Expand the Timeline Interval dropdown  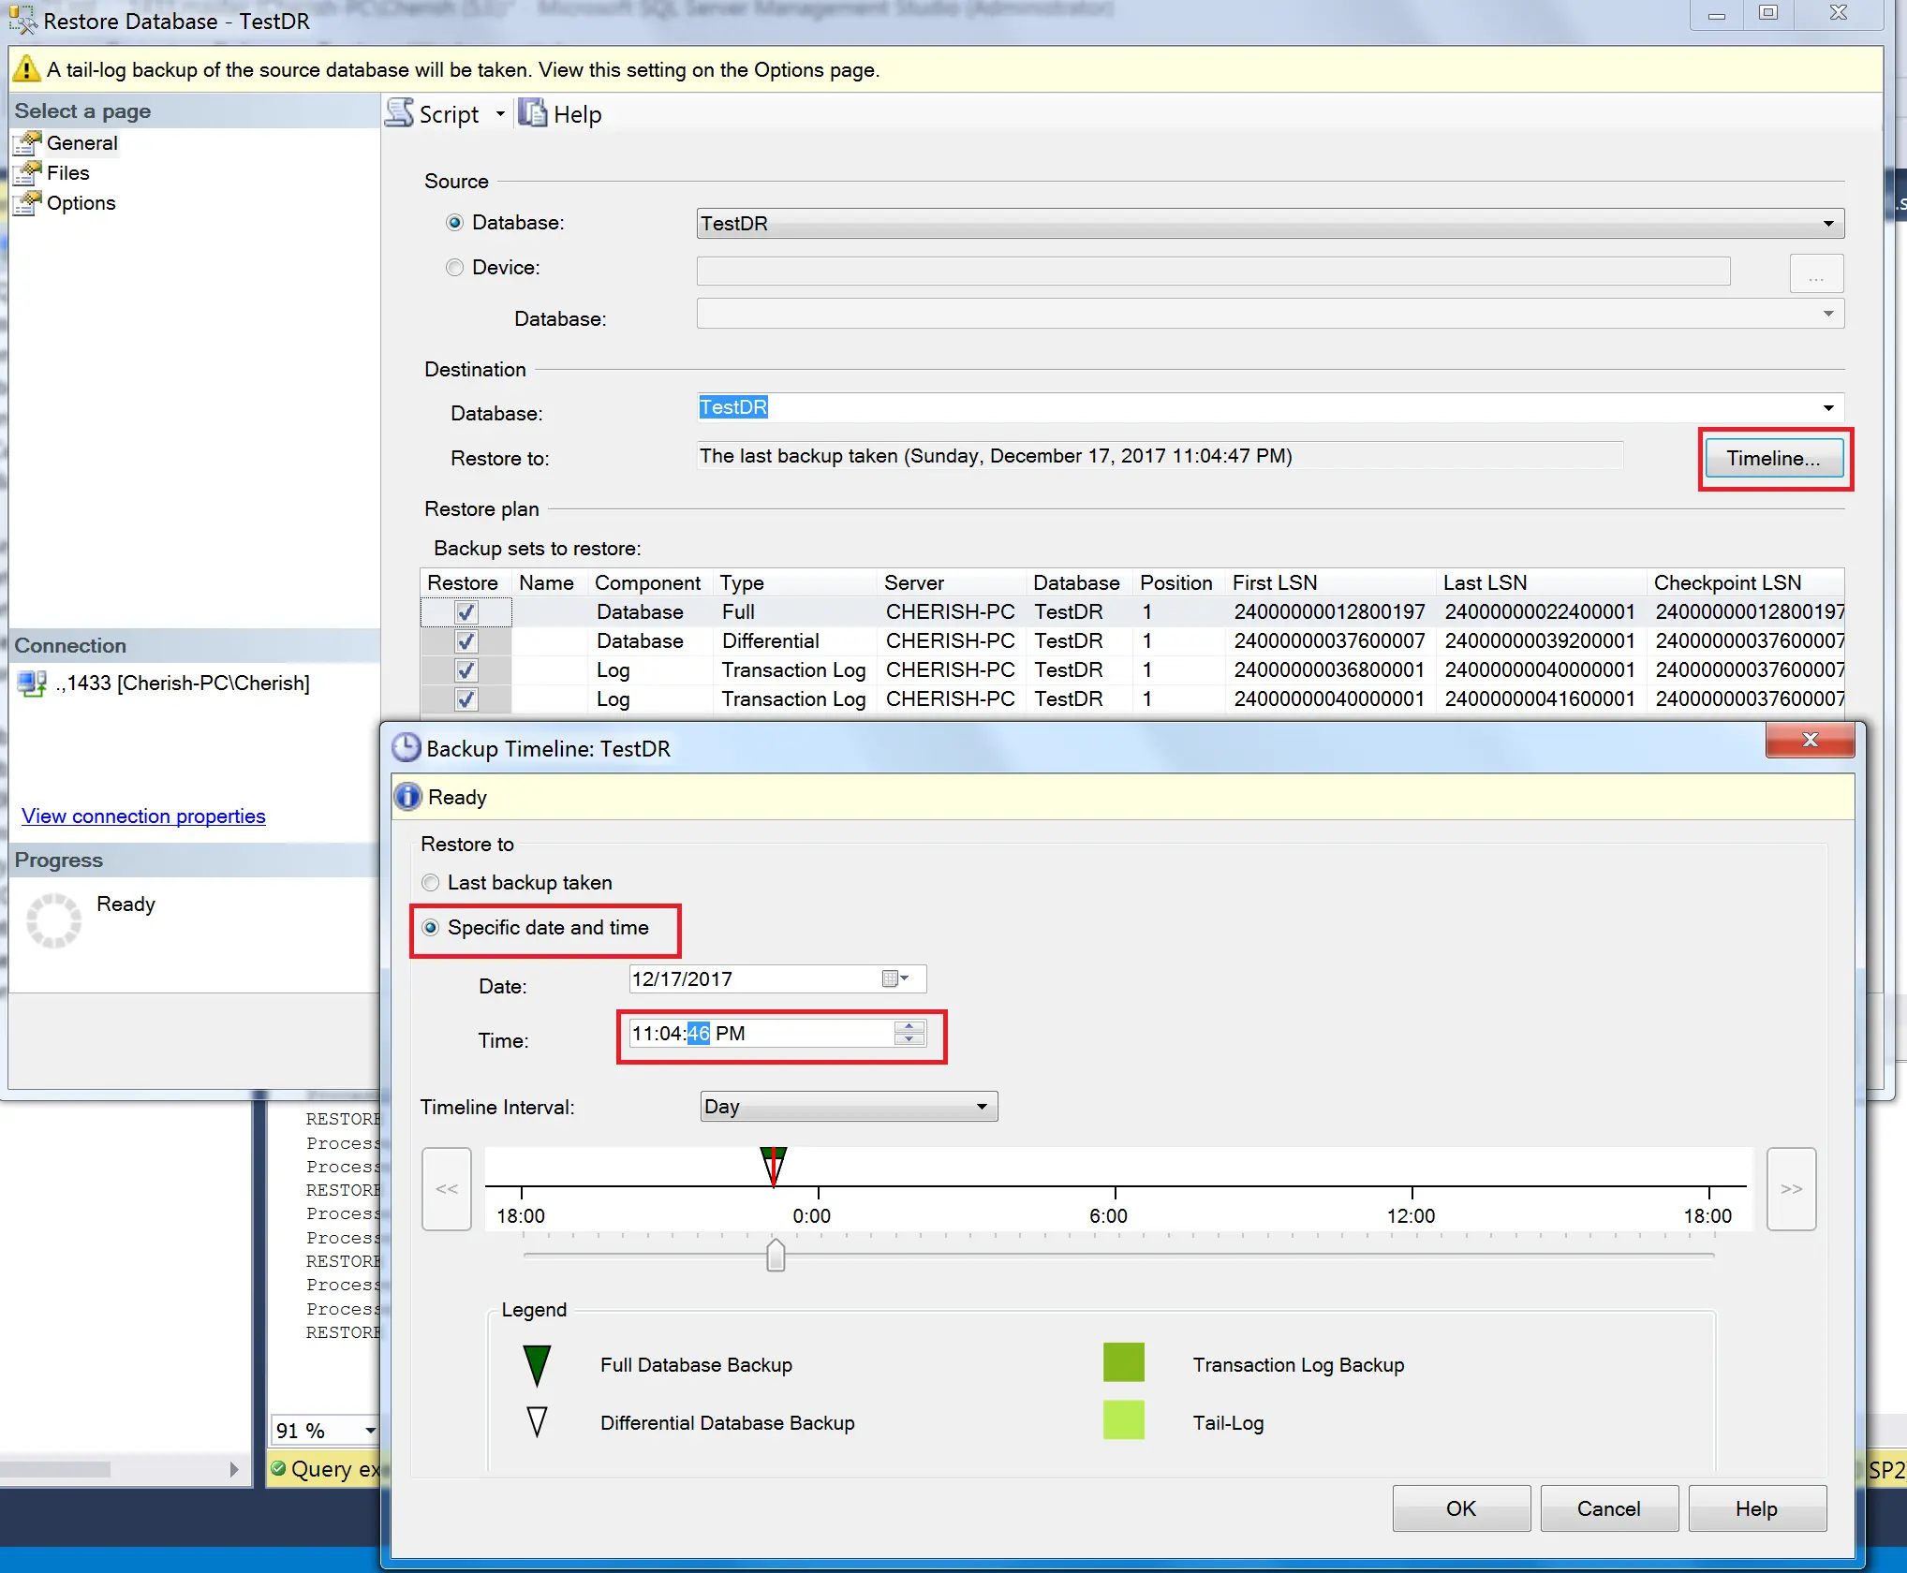coord(981,1107)
